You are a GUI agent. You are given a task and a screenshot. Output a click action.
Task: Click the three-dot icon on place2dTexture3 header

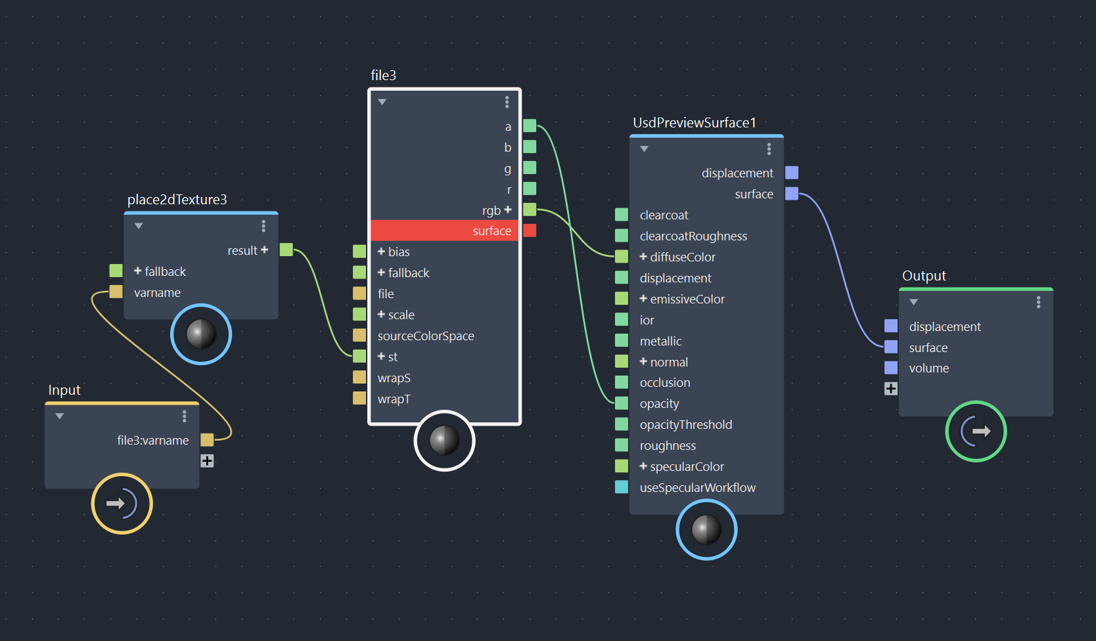pyautogui.click(x=263, y=225)
